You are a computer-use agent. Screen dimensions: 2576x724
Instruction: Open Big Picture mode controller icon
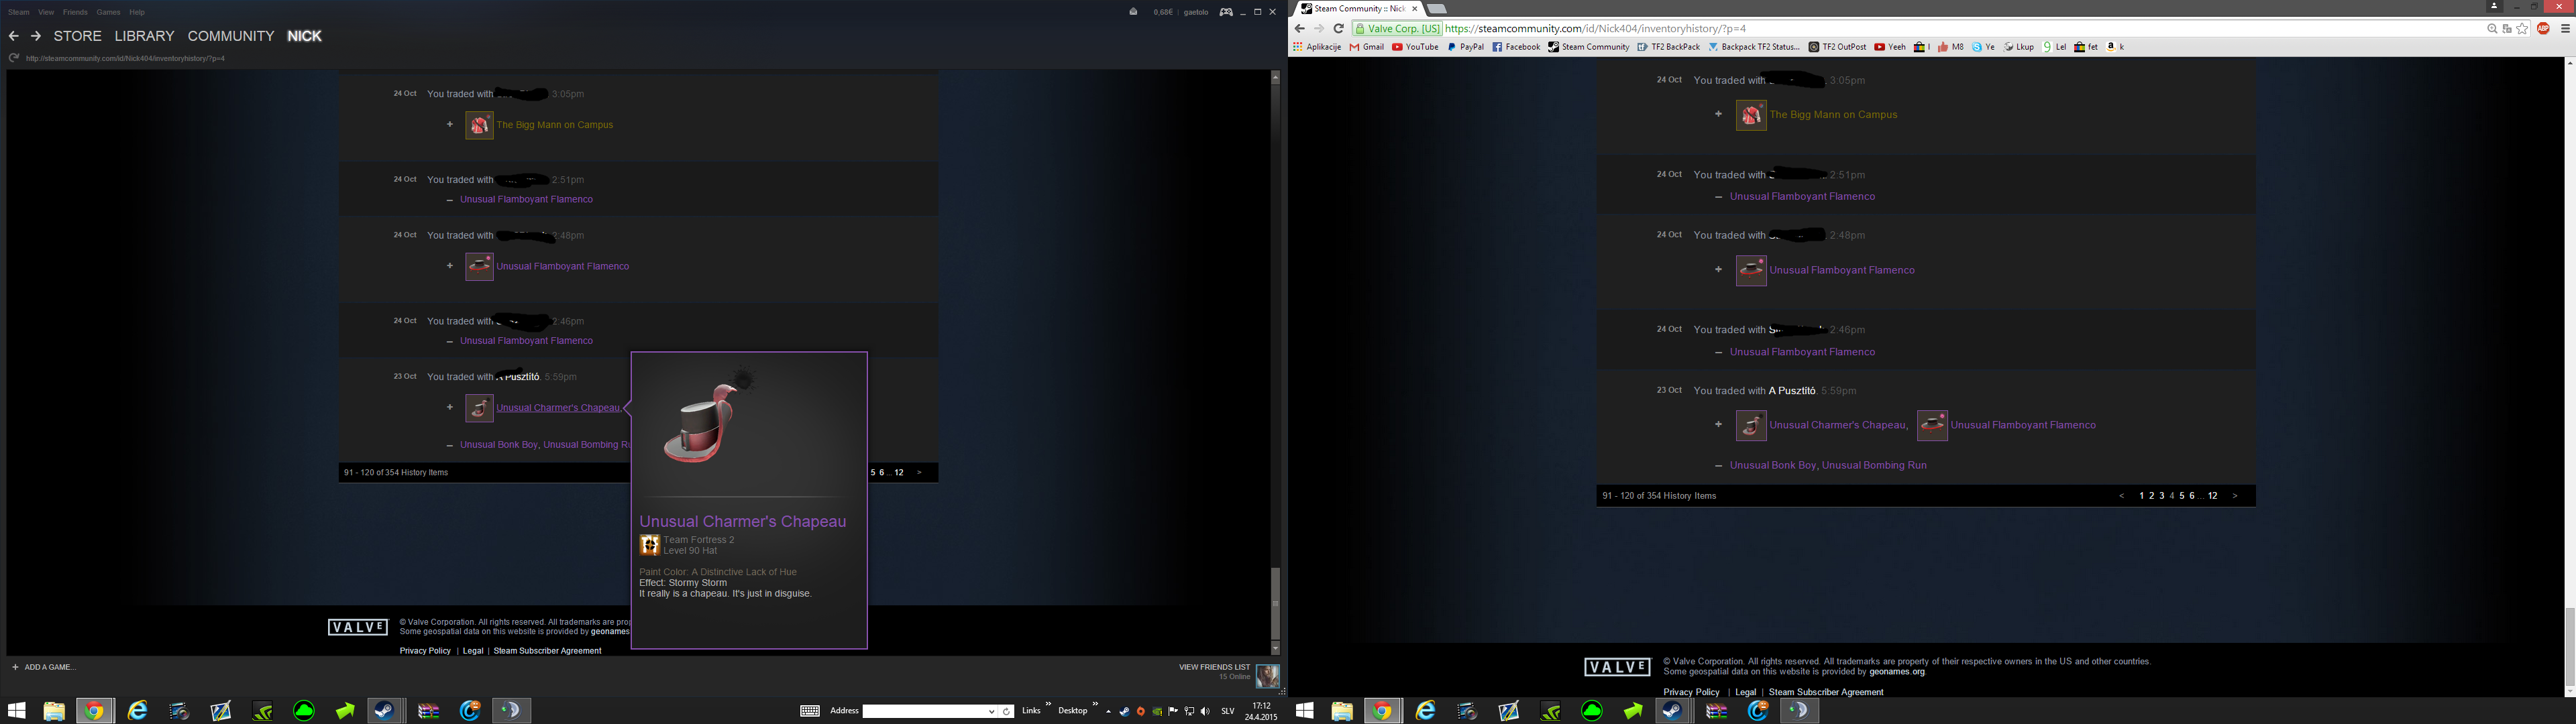tap(1226, 12)
